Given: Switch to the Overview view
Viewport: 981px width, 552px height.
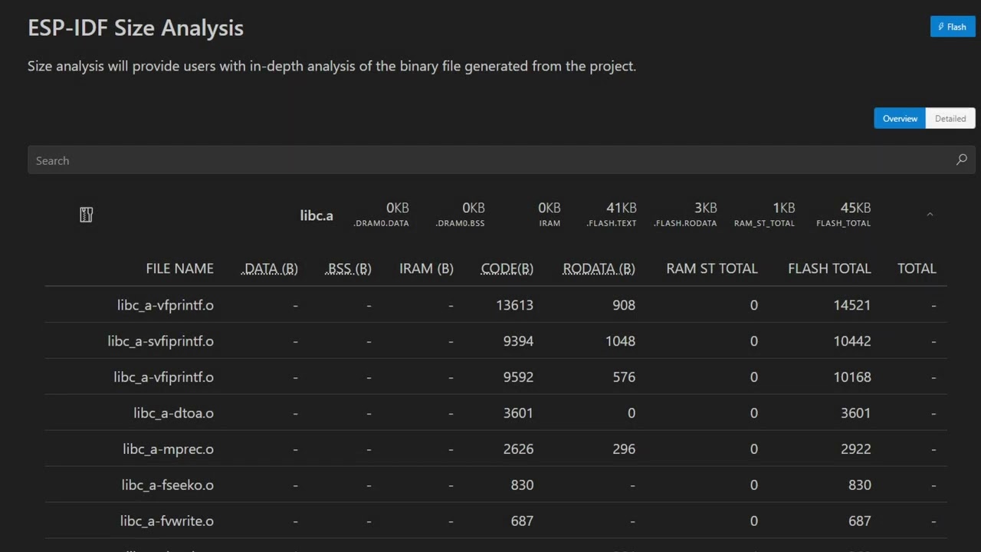Looking at the screenshot, I should [x=900, y=118].
